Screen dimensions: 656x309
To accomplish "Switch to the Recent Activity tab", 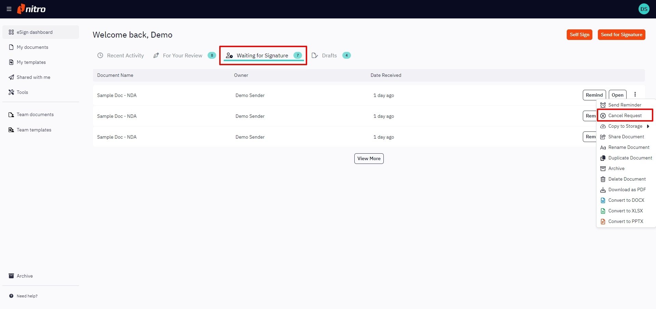I will (x=125, y=55).
